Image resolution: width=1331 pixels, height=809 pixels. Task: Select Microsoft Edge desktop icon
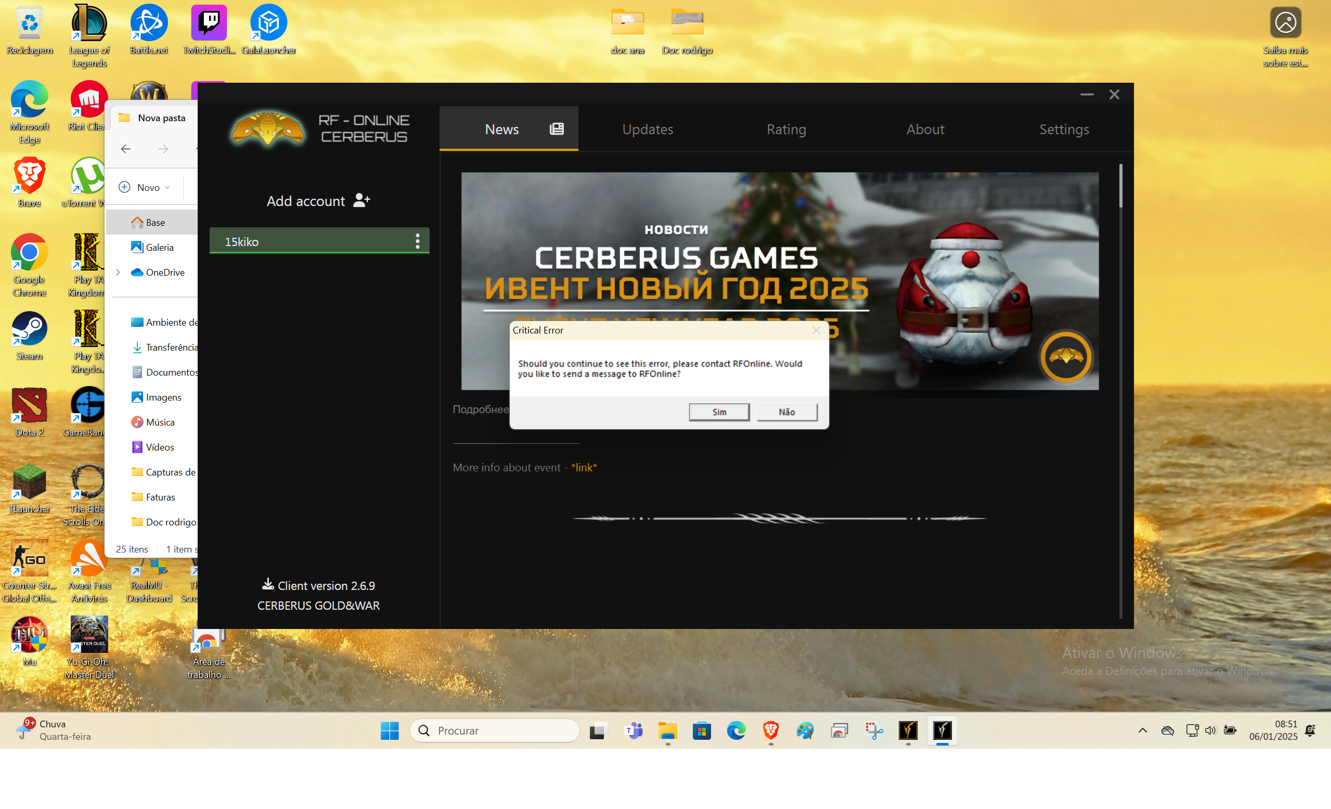[30, 112]
